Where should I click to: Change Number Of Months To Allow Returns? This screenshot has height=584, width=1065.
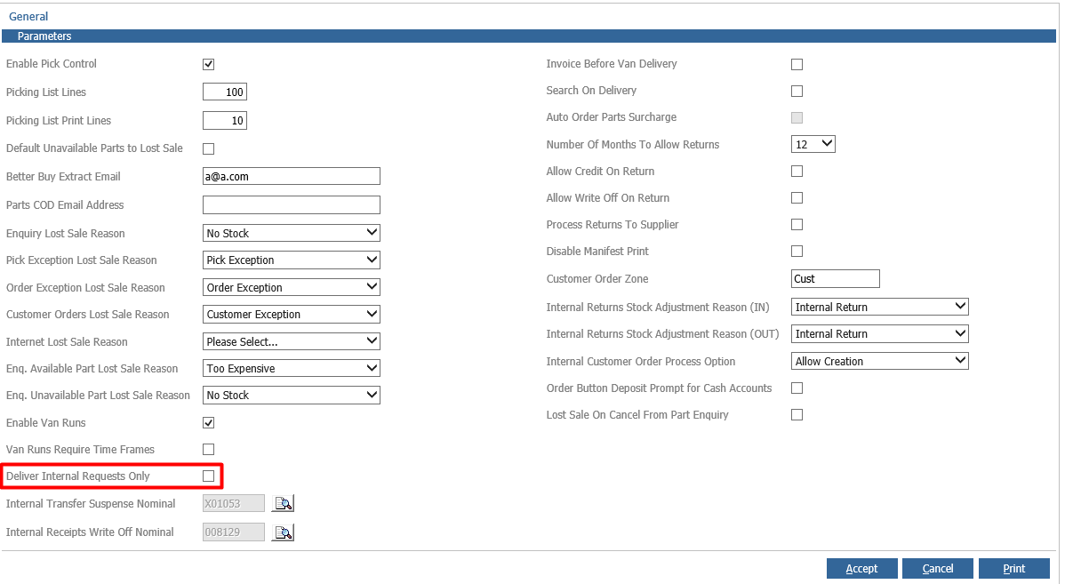813,144
